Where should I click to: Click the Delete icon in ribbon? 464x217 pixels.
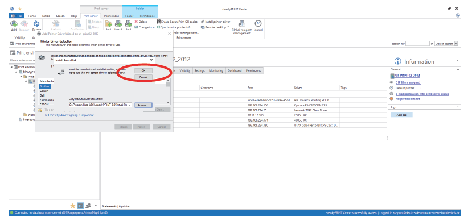click(x=141, y=22)
